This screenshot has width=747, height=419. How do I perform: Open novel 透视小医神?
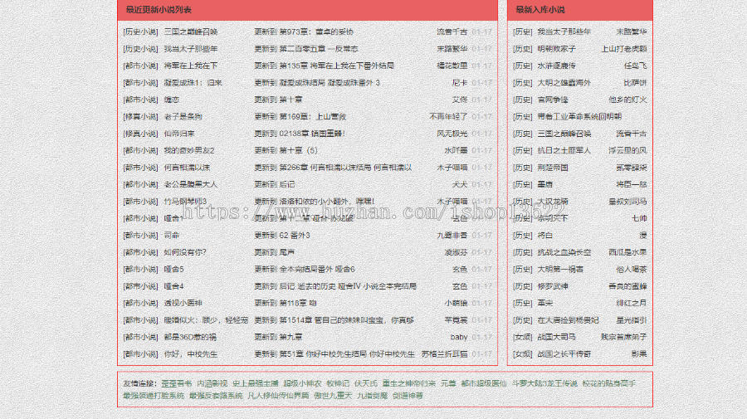pos(183,303)
